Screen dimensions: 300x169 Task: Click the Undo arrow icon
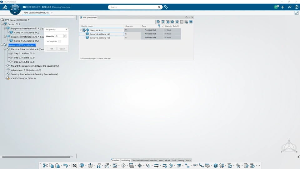coord(65,166)
